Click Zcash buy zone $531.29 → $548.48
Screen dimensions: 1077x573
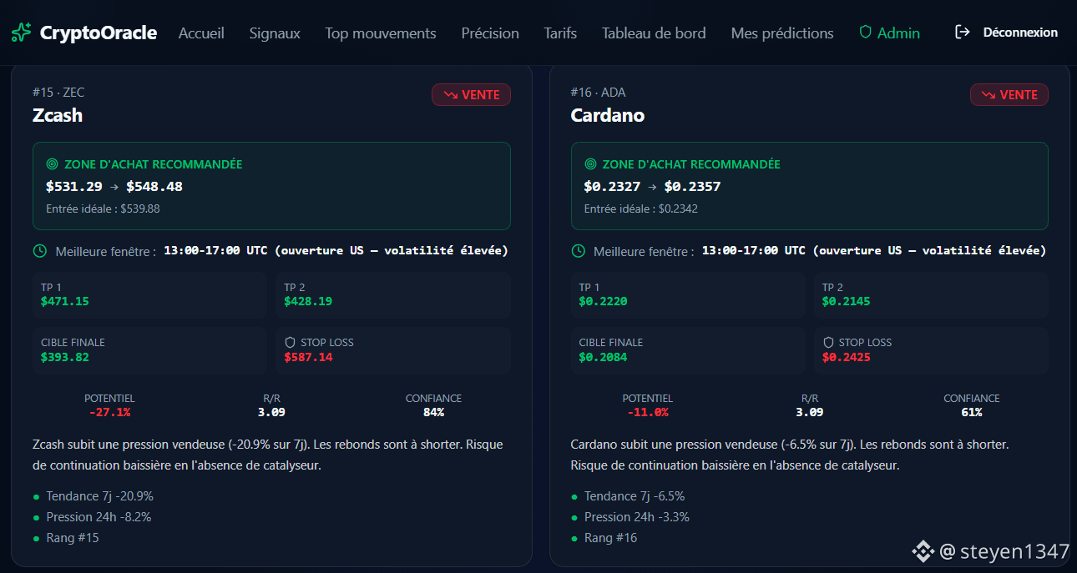[x=114, y=186]
